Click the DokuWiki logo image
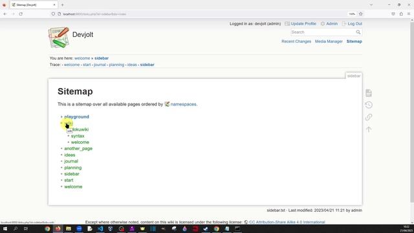This screenshot has height=233, width=414. pos(59,38)
